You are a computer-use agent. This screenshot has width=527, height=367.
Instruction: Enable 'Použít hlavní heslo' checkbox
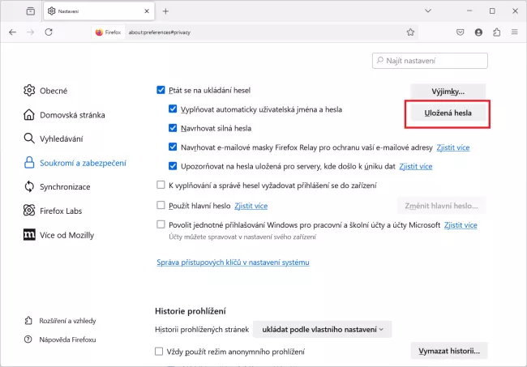click(x=161, y=206)
